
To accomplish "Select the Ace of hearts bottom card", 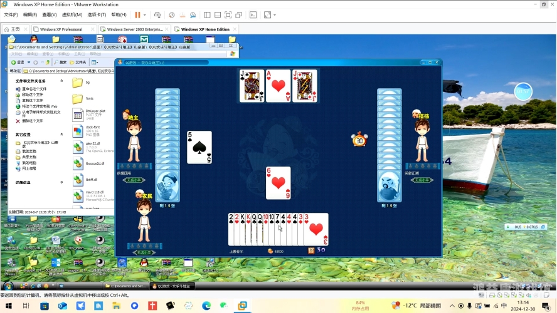I will click(278, 86).
